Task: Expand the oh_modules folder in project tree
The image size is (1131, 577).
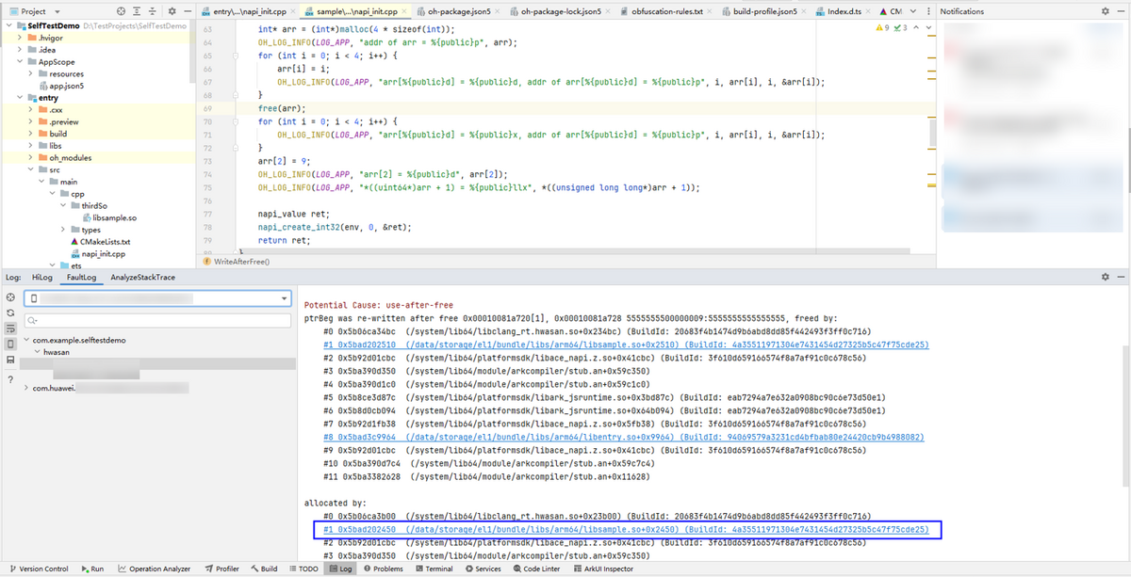Action: (30, 158)
